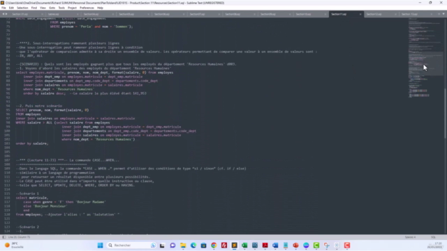The width and height of the screenshot is (447, 251).
Task: Open Adobe Acrobat from taskbar
Action: coord(265,245)
